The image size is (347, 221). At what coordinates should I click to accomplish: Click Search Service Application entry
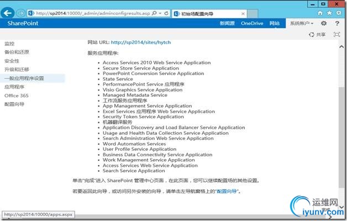tap(134, 171)
